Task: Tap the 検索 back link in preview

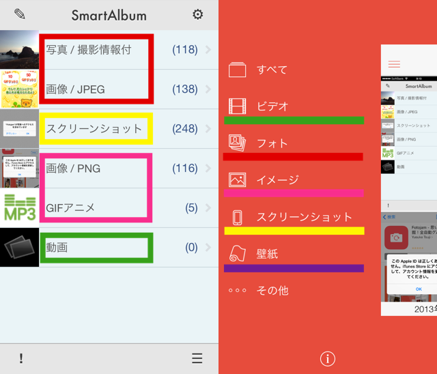Action: tap(389, 217)
